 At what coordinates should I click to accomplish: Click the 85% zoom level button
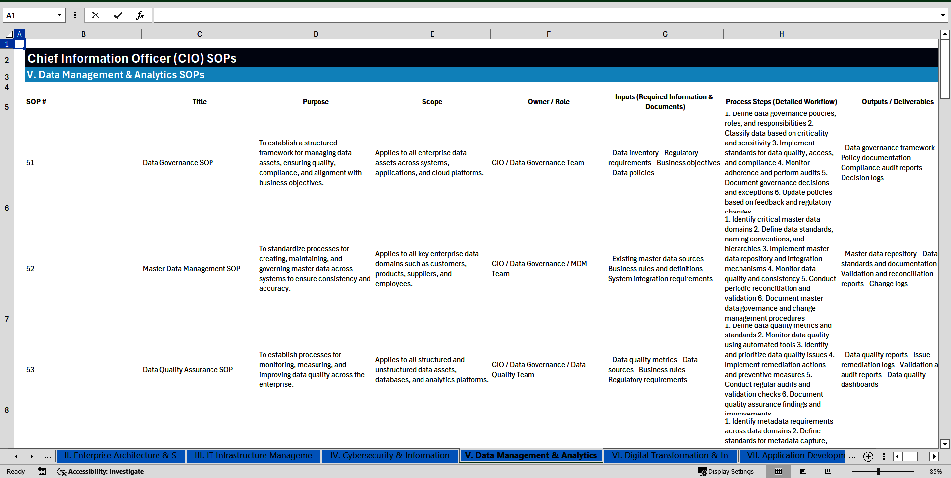[x=936, y=471]
